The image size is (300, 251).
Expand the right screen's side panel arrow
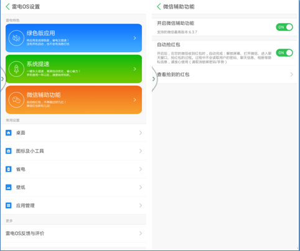(154, 79)
